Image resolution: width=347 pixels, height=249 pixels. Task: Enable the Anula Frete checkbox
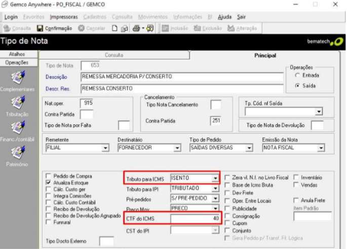(296, 200)
